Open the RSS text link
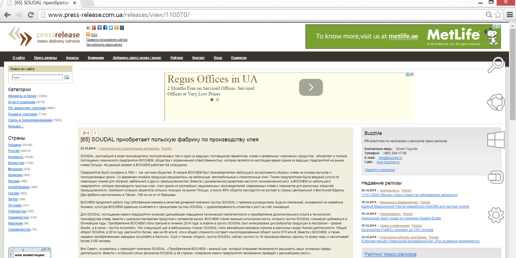 click(94, 35)
